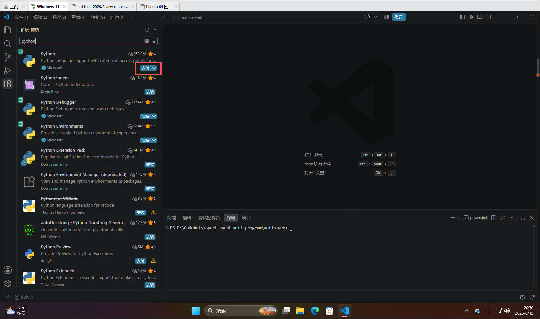The width and height of the screenshot is (540, 319).
Task: Open the remote window status icon
Action: (x=8, y=297)
